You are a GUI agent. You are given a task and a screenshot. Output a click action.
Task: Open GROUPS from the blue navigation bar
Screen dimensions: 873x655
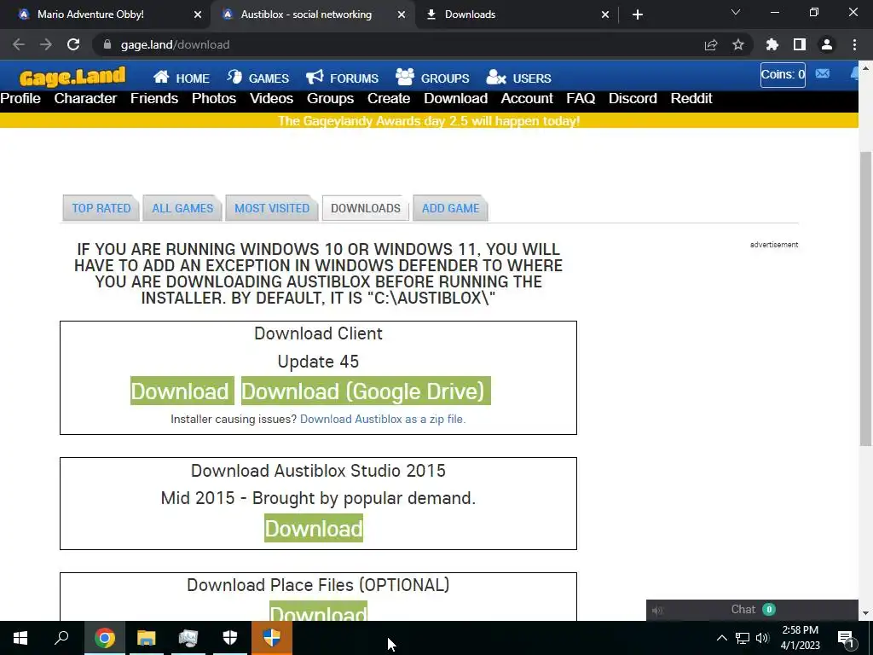[x=432, y=78]
